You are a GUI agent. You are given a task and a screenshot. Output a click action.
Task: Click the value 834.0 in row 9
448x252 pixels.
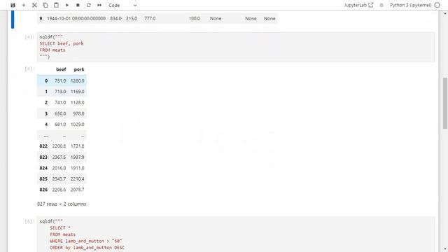pos(115,19)
